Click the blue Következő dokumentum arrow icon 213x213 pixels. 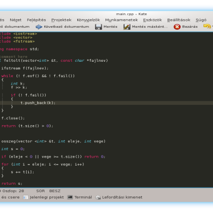39,27
